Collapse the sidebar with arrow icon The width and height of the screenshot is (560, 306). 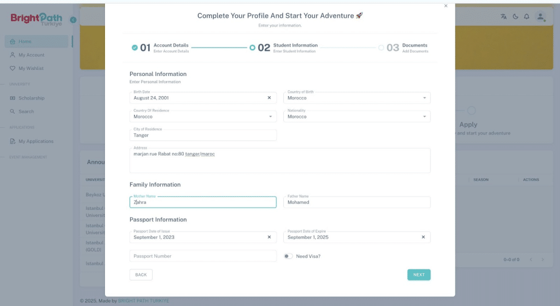click(73, 20)
